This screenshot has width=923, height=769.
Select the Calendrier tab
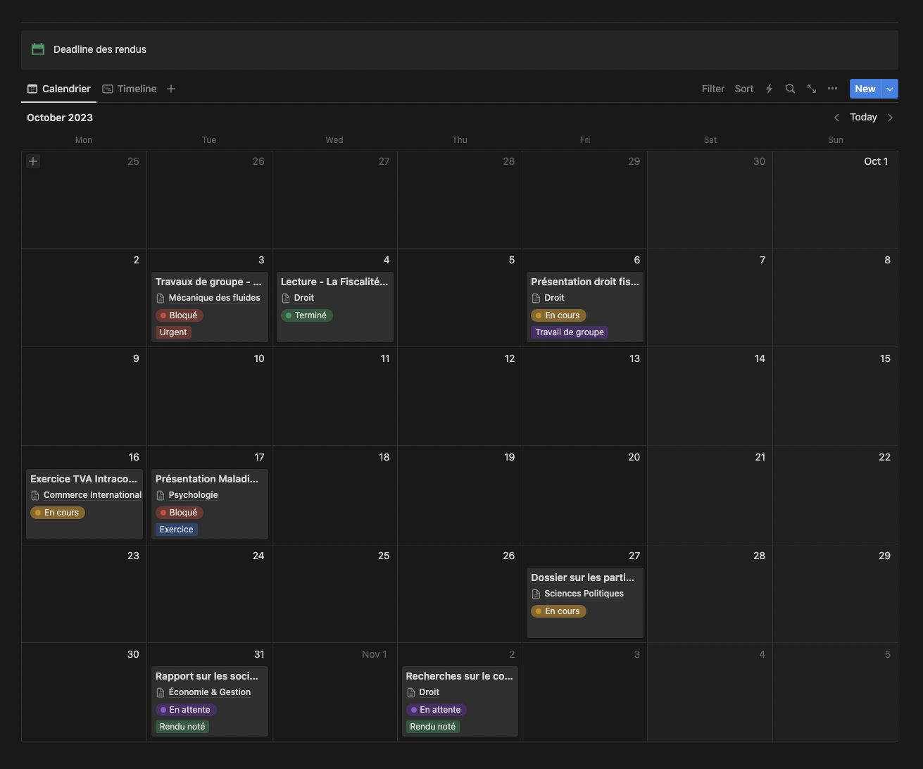(x=59, y=89)
